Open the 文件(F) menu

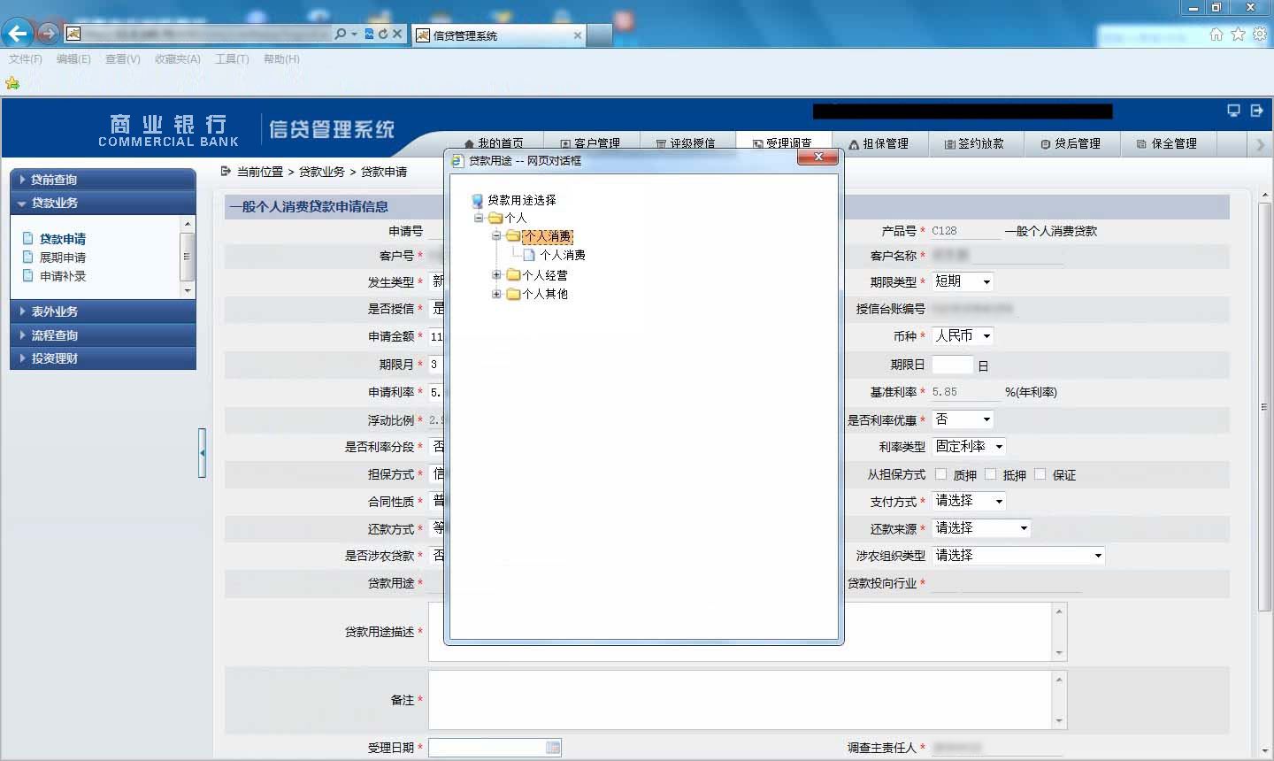click(26, 59)
